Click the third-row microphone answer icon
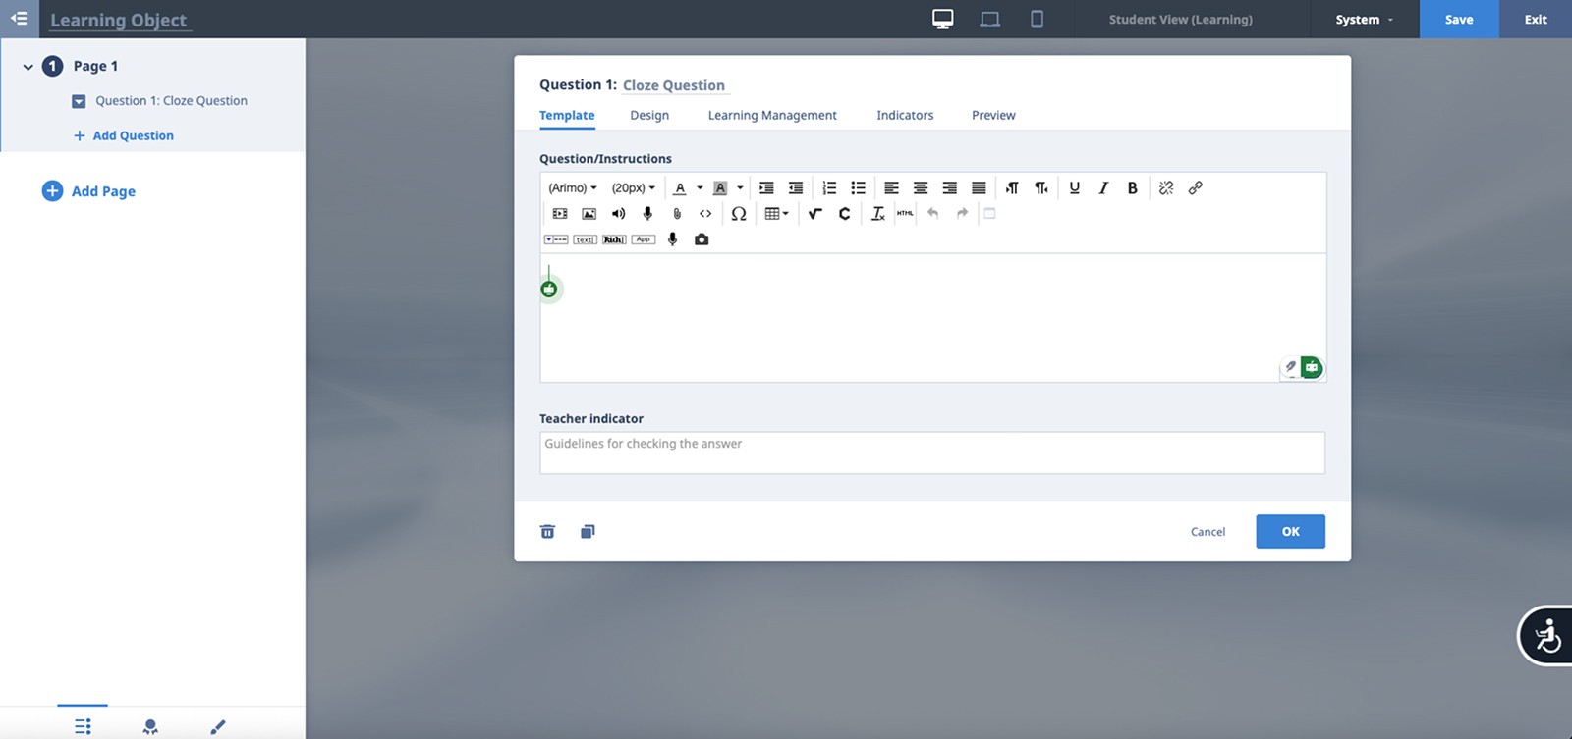Viewport: 1572px width, 739px height. coord(673,239)
